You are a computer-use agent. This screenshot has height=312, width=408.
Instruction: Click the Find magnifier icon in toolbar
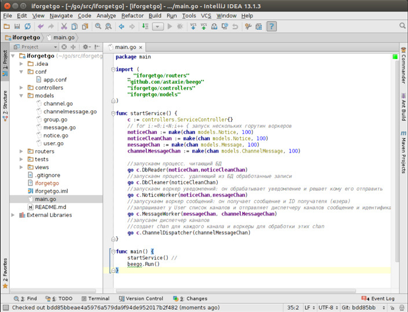[x=98, y=27]
